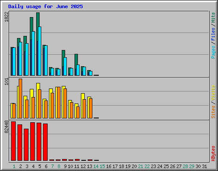Click day 12 on the x-axis

83,166
